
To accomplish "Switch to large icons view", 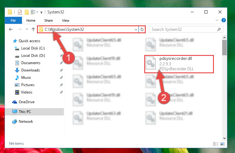I will pos(222,144).
